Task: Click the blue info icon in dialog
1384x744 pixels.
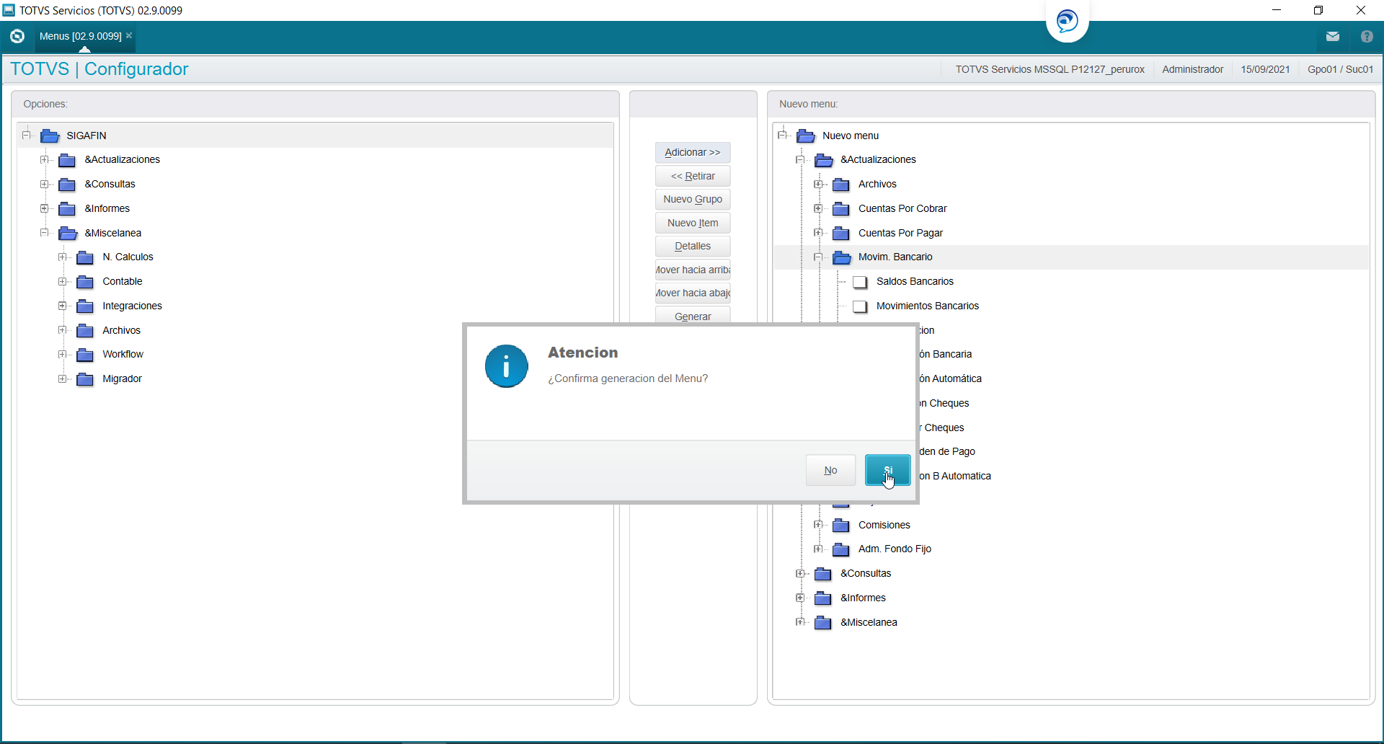Action: tap(506, 366)
